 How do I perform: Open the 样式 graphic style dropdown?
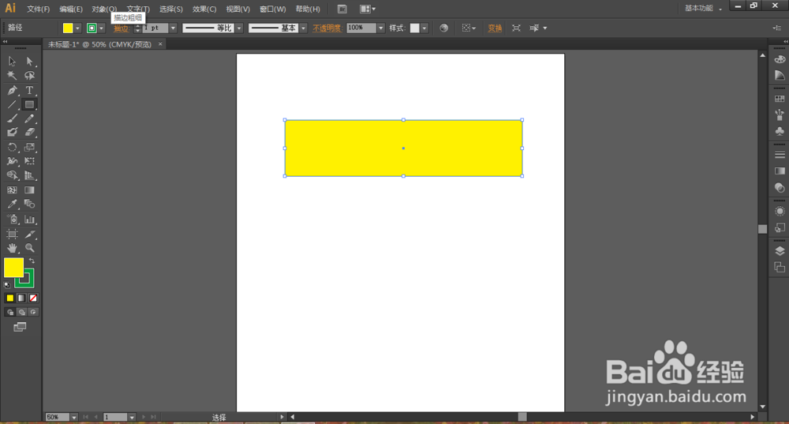coord(424,28)
